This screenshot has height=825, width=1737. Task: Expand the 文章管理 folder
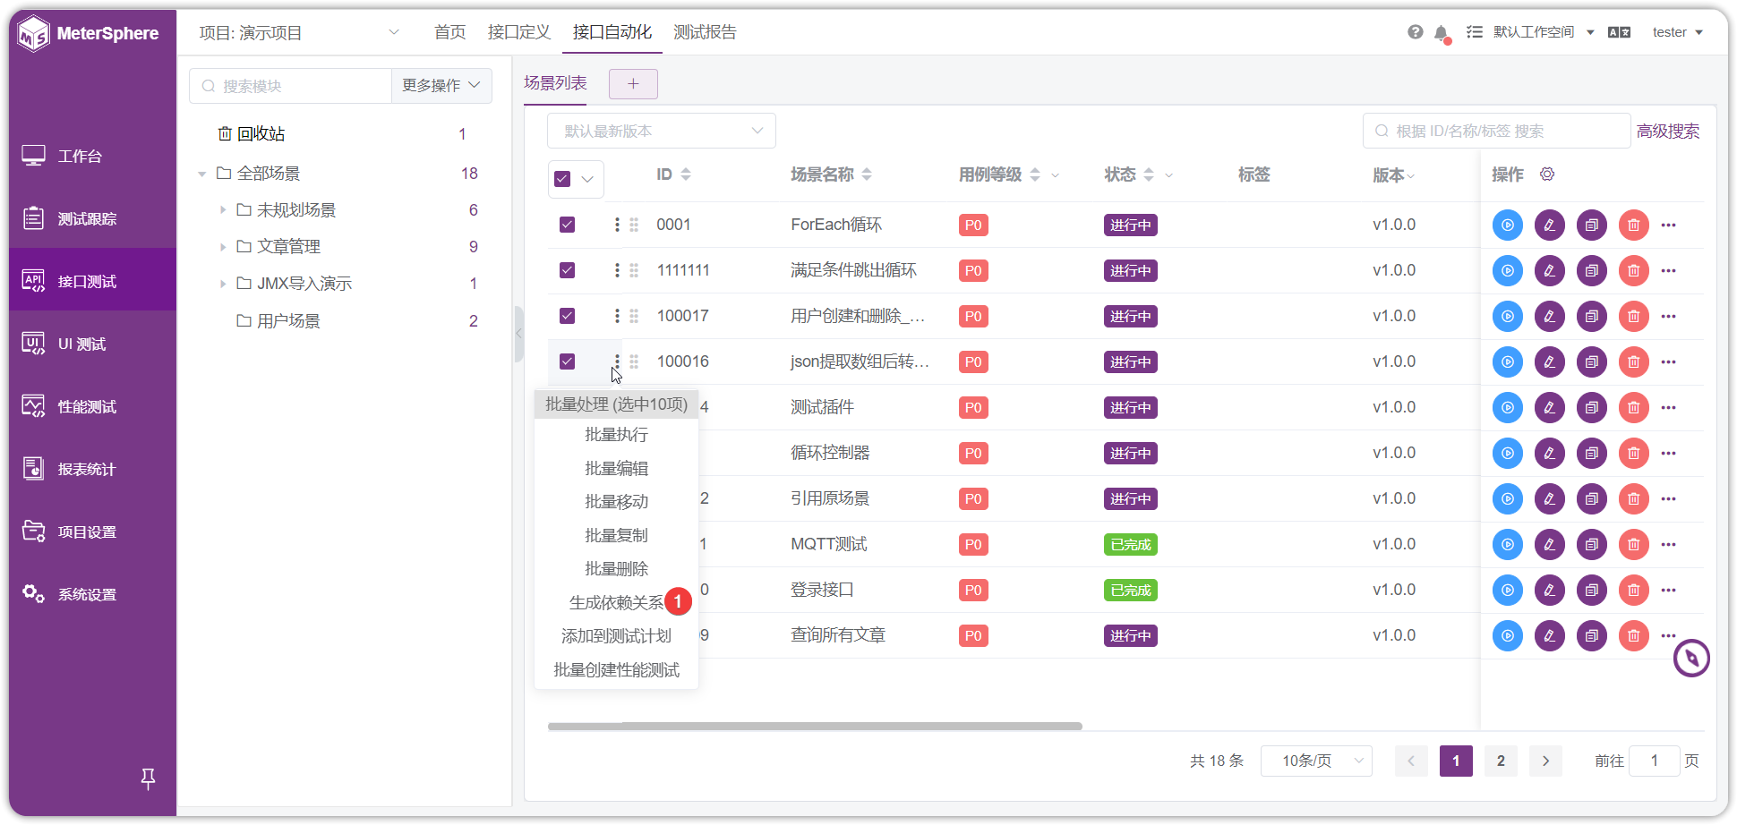(223, 247)
